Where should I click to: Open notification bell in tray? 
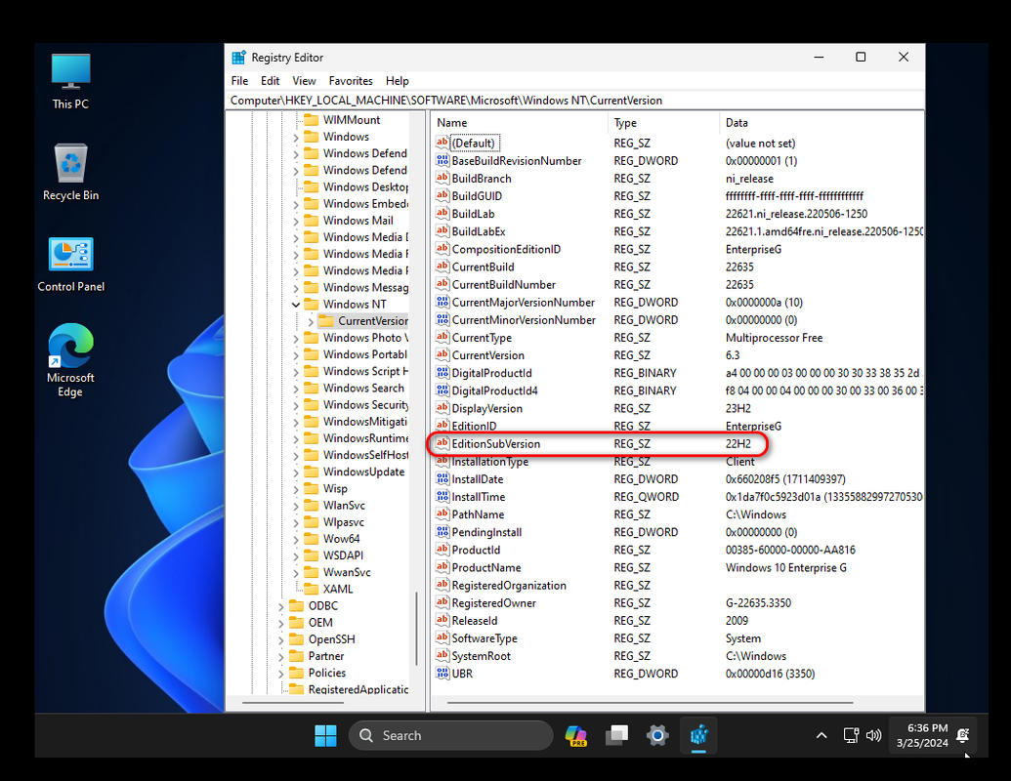tap(962, 735)
